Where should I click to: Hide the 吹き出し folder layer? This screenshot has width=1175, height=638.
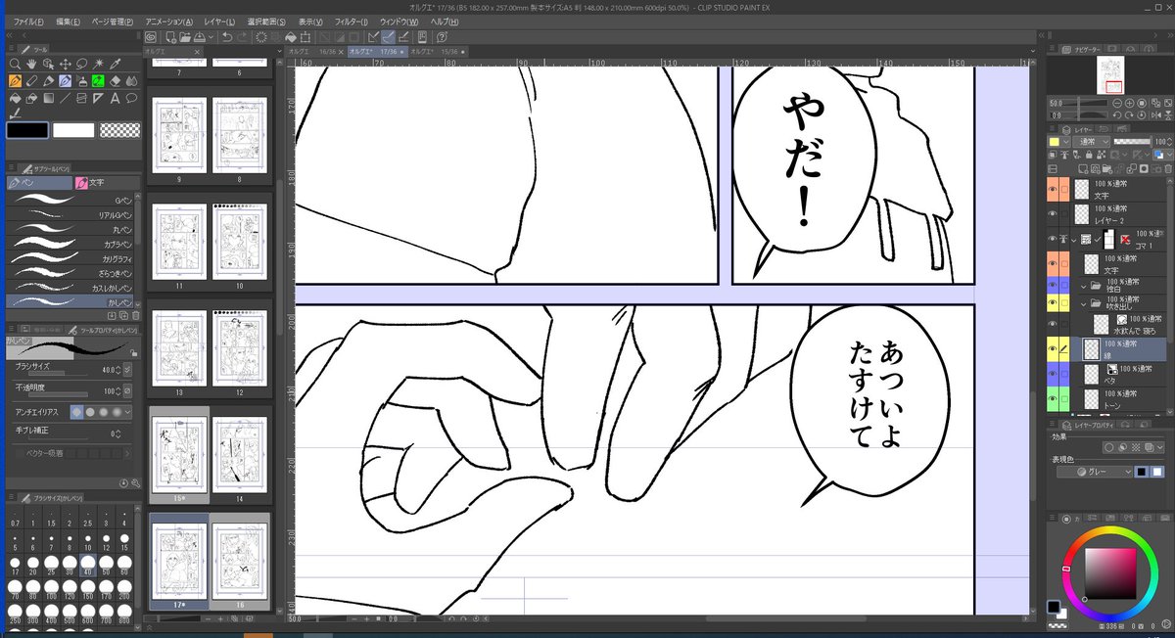1053,302
